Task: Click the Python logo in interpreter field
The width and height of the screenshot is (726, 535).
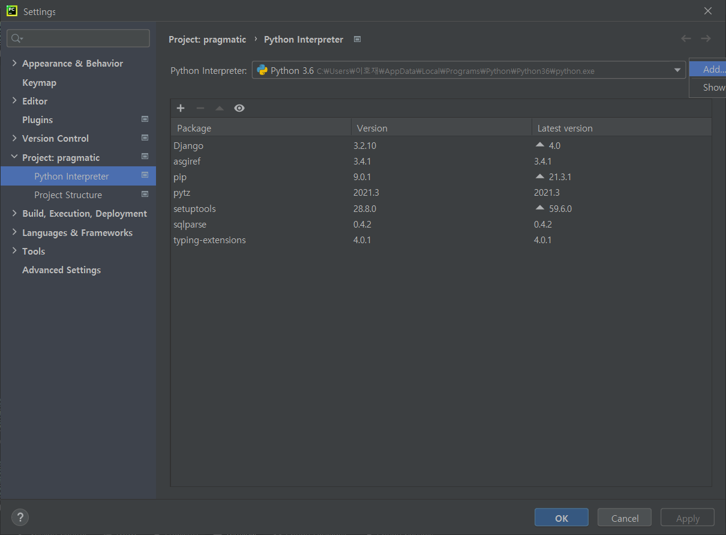Action: pyautogui.click(x=262, y=70)
